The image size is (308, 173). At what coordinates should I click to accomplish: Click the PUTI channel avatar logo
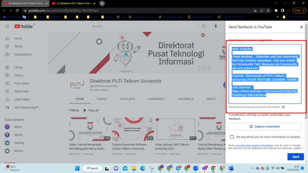point(77,85)
